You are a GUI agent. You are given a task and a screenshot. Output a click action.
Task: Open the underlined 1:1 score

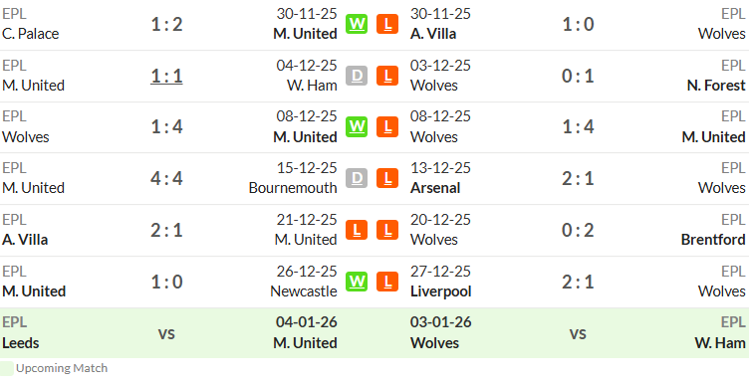[166, 76]
